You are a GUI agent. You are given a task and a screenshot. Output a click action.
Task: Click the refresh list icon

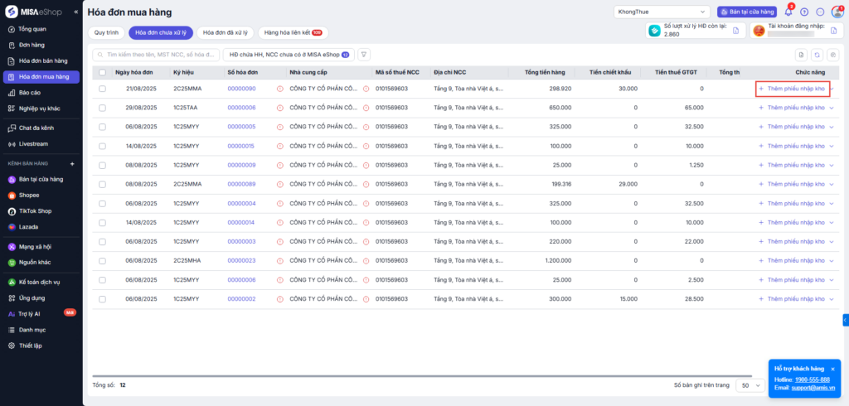817,55
